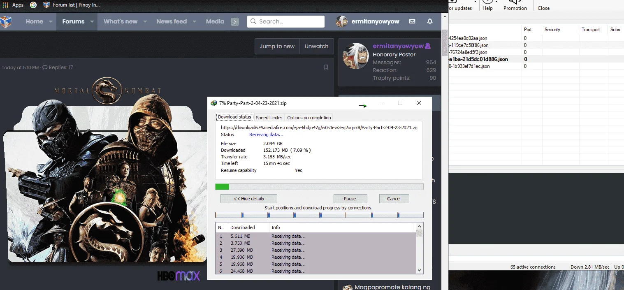This screenshot has height=290, width=624.
Task: Click connections list scroll down arrow
Action: click(419, 270)
